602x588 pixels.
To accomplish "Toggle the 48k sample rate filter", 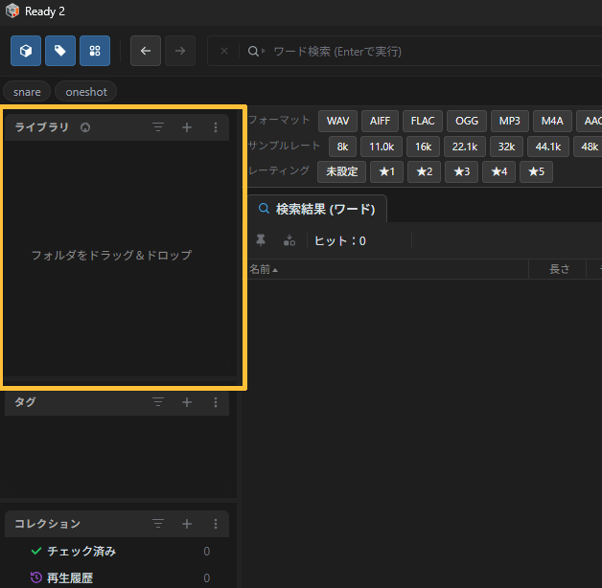I will pos(589,147).
